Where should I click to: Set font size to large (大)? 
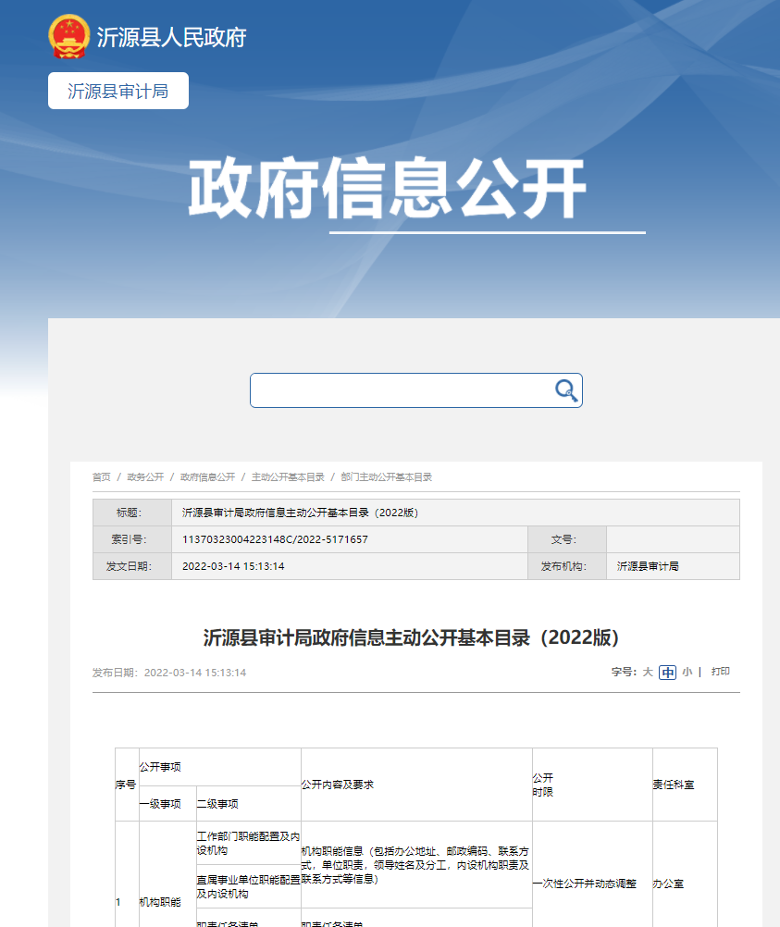(x=648, y=673)
